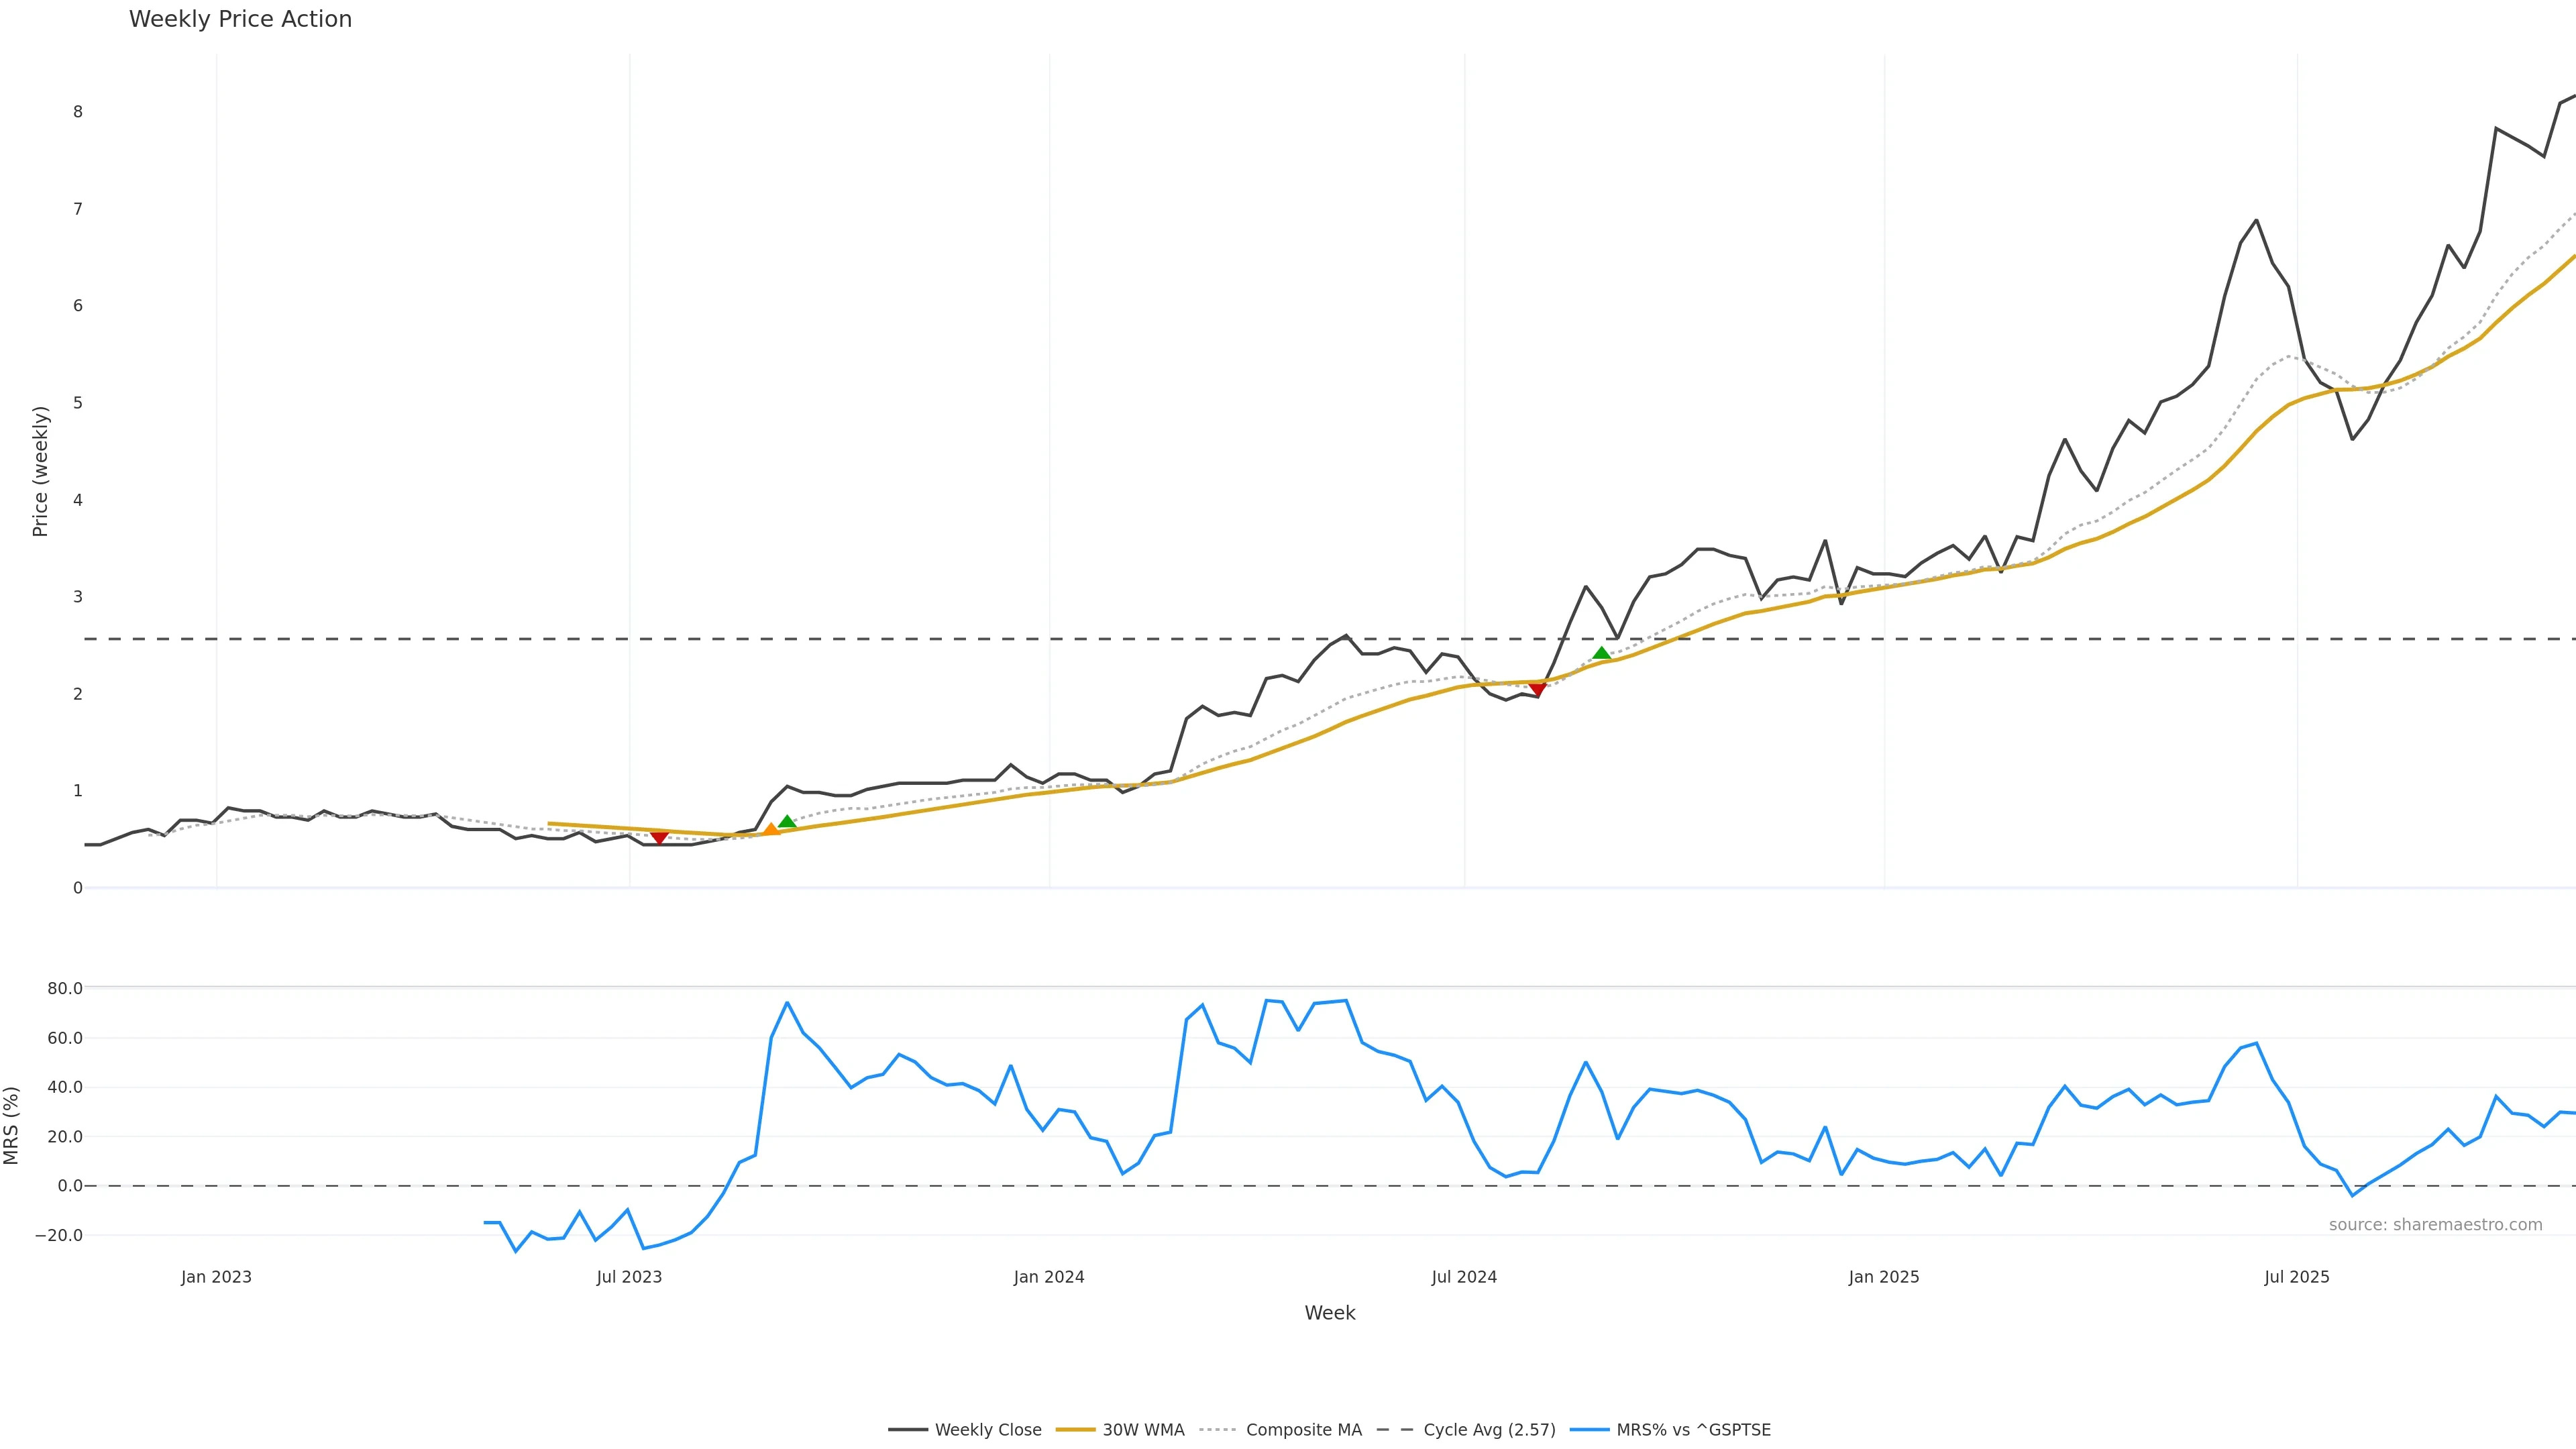
Task: Click the Jul 2025 x-axis tick label
Action: coord(2297,1277)
